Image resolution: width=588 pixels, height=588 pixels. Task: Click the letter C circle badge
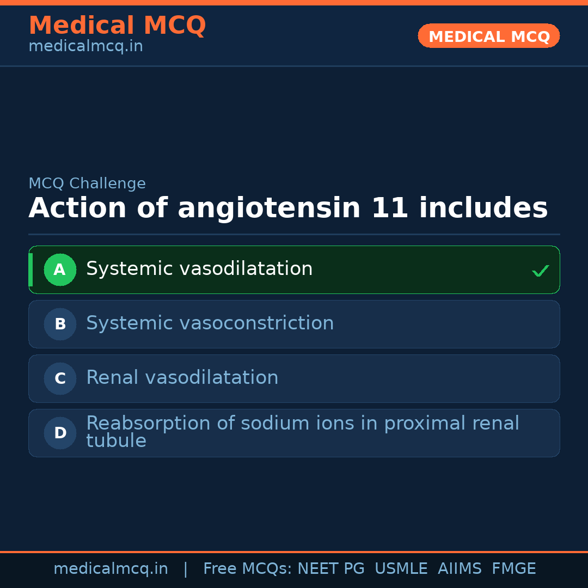pos(60,378)
